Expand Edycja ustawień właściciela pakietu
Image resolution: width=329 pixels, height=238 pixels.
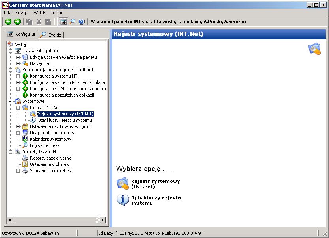click(18, 57)
